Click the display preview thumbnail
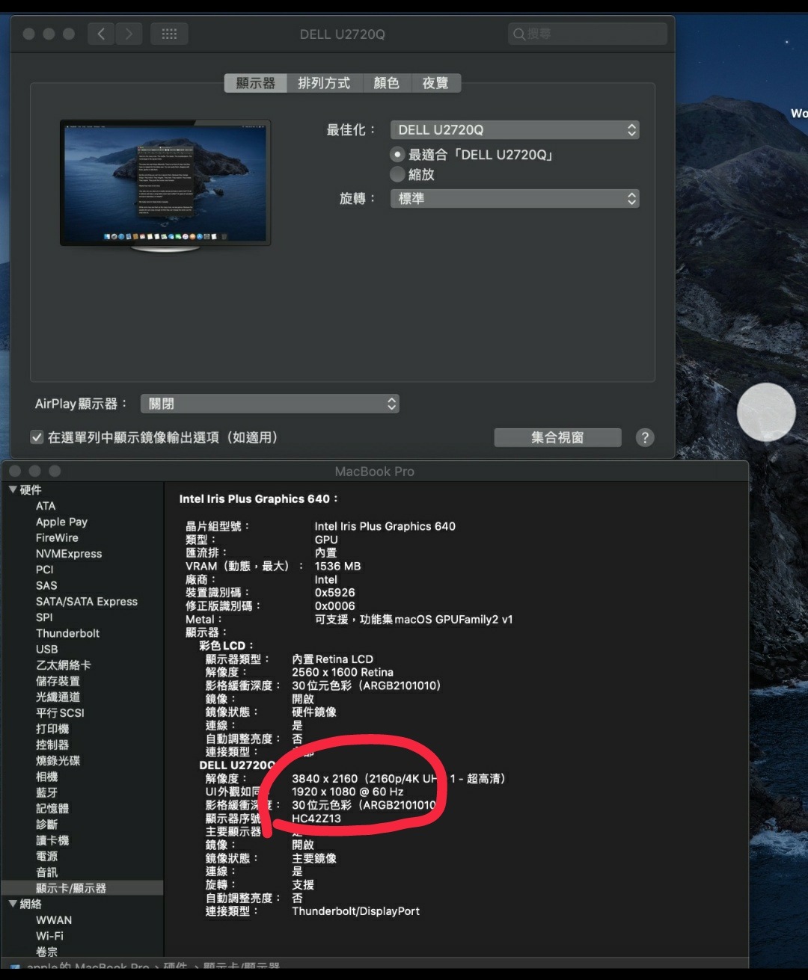 click(x=165, y=184)
